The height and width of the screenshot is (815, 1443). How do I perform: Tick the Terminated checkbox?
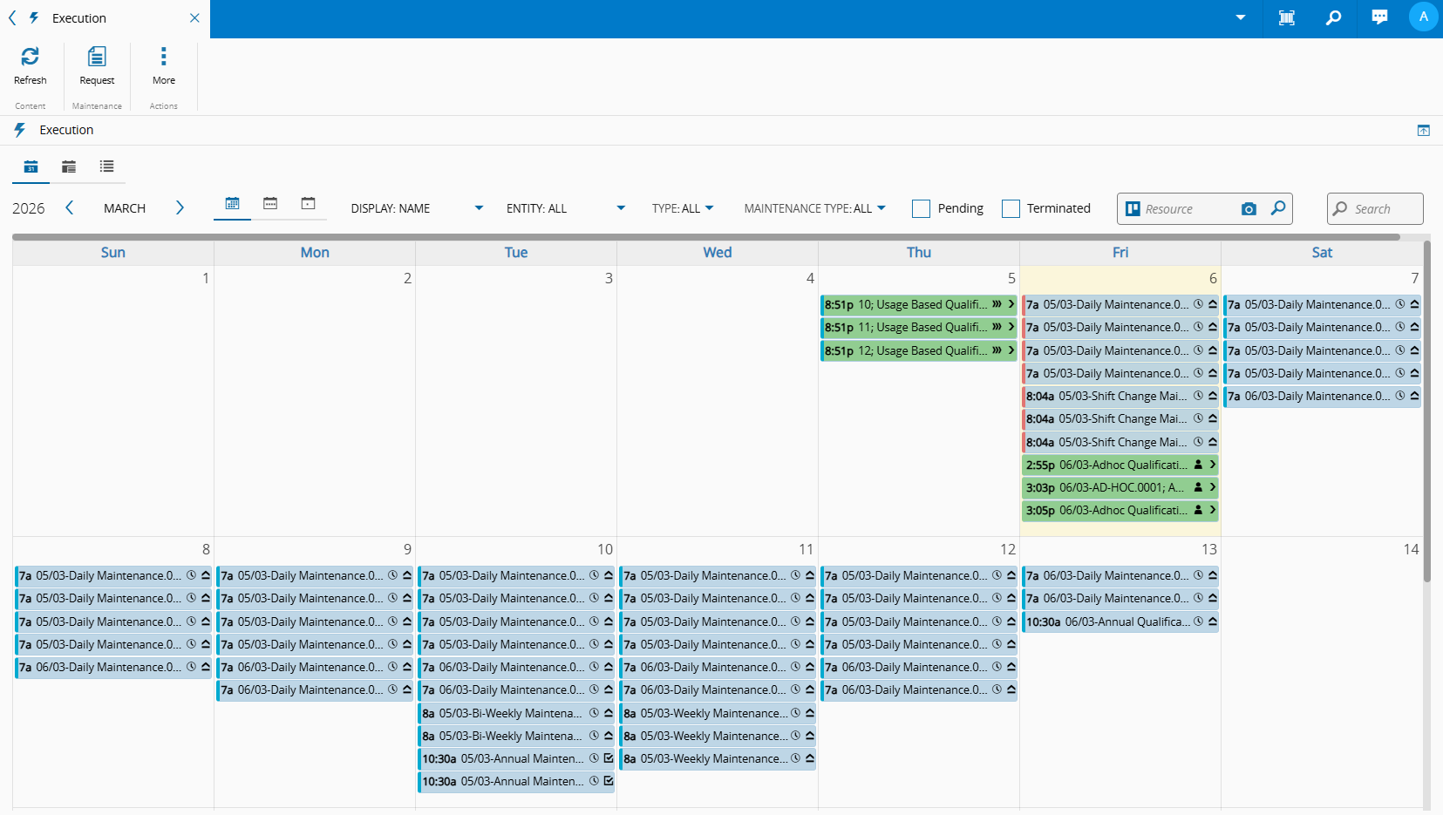pyautogui.click(x=1011, y=208)
